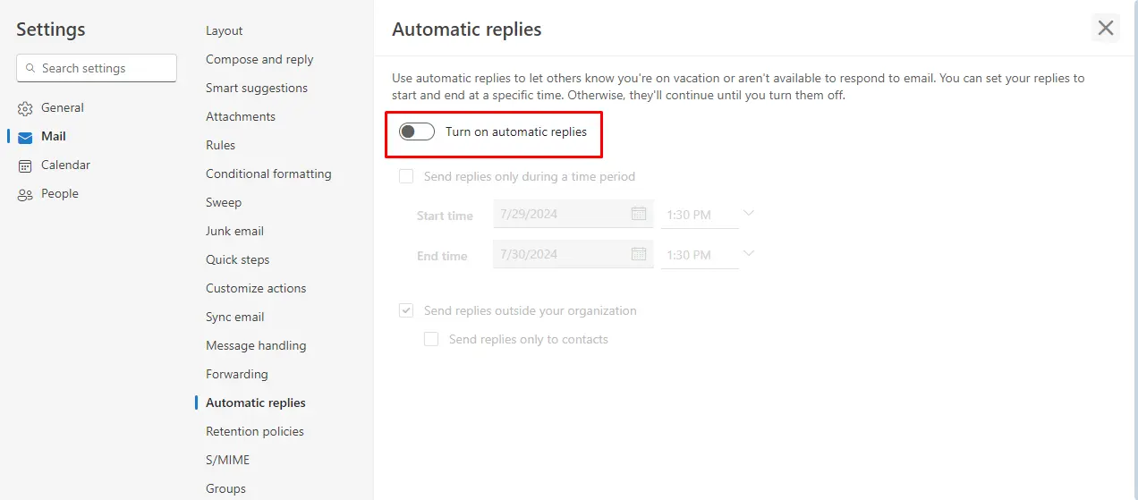Click the Start time date field
The height and width of the screenshot is (500, 1138).
[573, 215]
